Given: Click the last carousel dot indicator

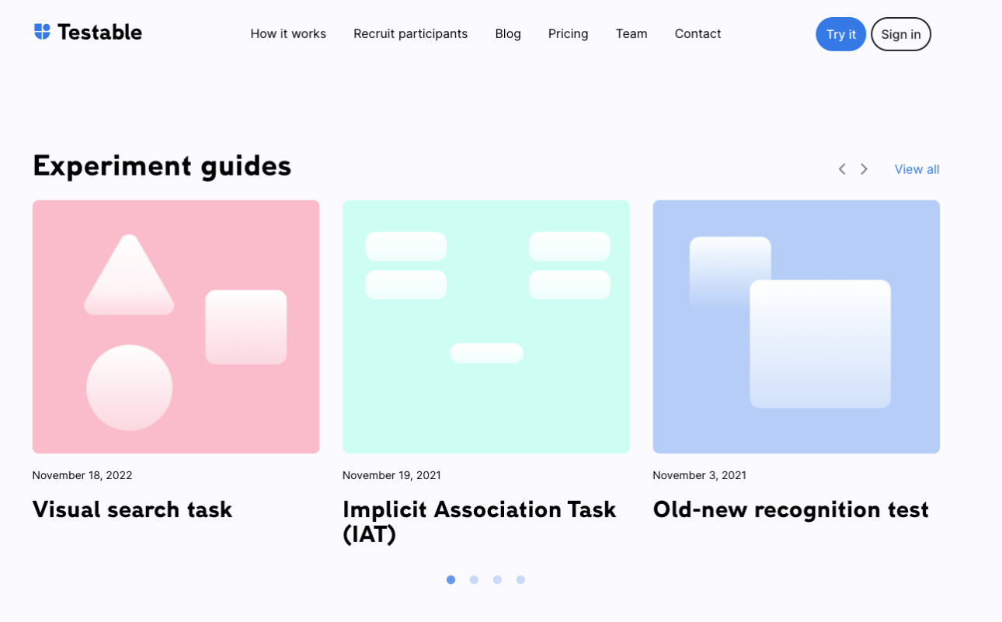Looking at the screenshot, I should (520, 579).
